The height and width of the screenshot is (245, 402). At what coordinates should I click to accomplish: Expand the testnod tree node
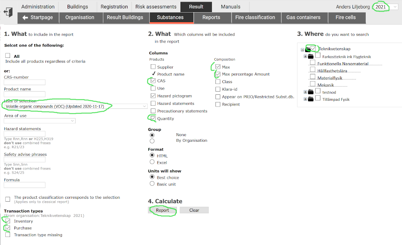pyautogui.click(x=305, y=92)
